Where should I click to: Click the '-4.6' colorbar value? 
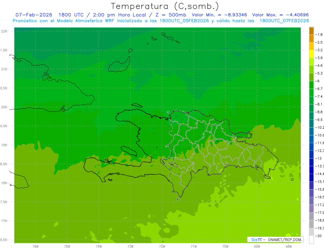319,66
